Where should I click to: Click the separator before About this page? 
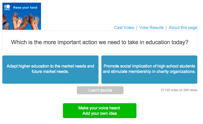[x=166, y=28]
